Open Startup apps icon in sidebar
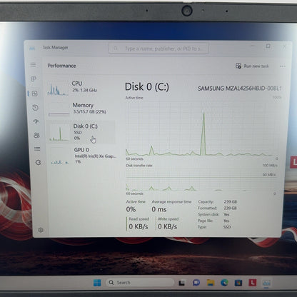Screen dimensions: 297x297 pyautogui.click(x=36, y=121)
